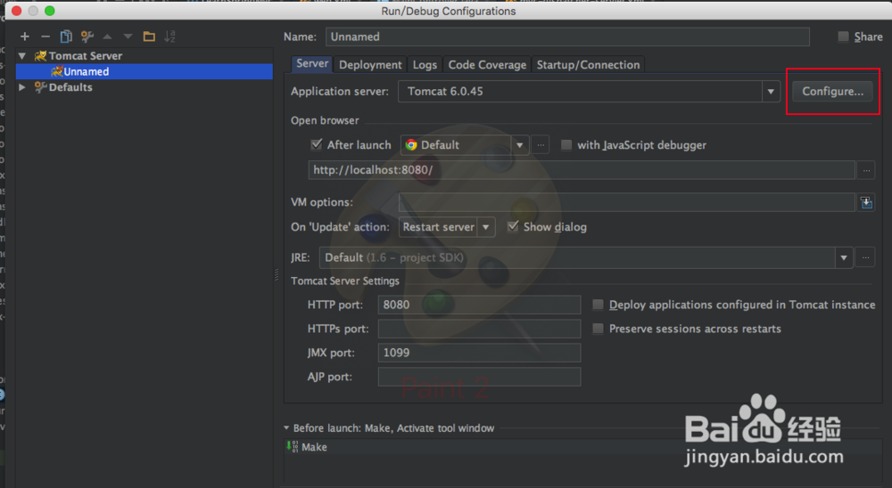Click the Name input field
This screenshot has height=488, width=892.
567,37
